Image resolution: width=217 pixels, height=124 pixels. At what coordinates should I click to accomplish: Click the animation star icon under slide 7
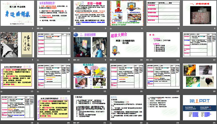click(x=1, y=60)
